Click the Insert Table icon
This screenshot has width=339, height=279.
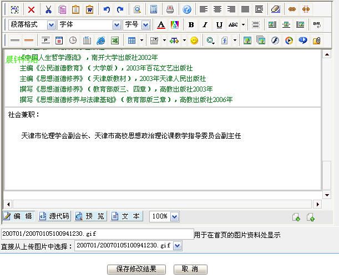click(x=131, y=40)
